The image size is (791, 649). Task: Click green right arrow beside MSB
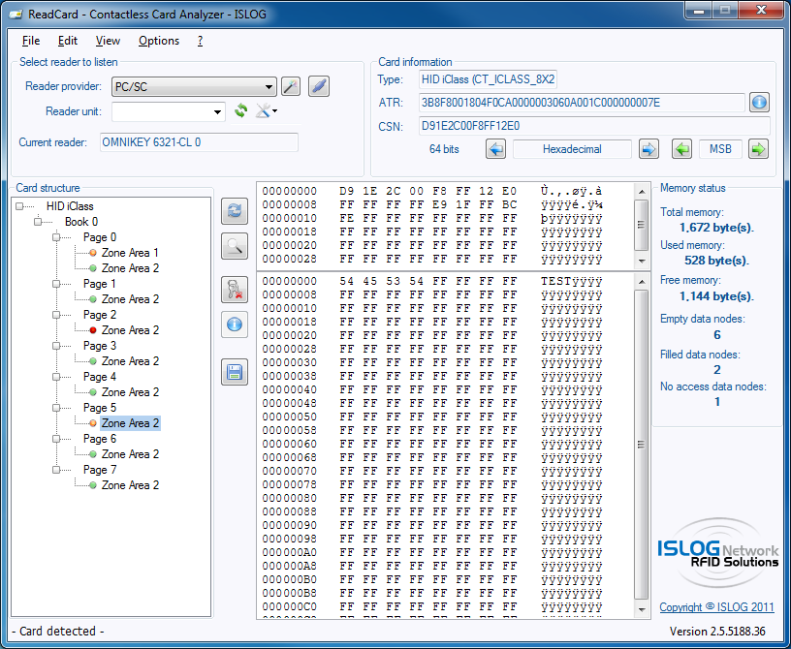pos(758,149)
